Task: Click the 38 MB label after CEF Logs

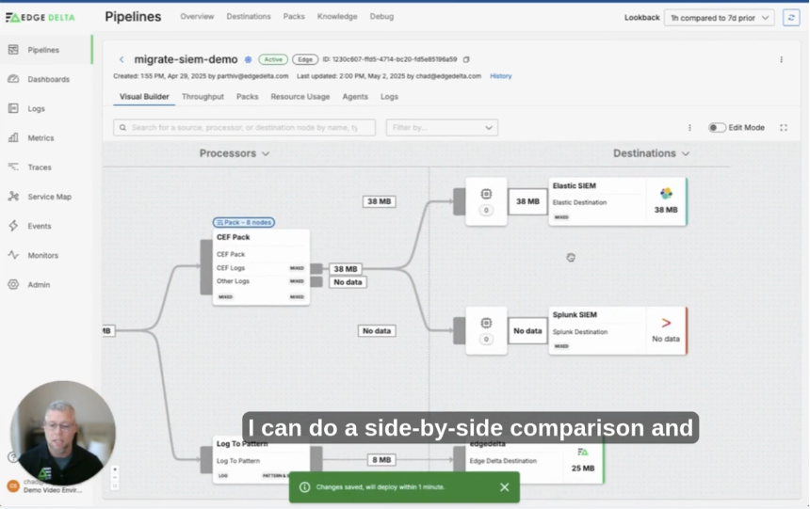Action: pyautogui.click(x=345, y=269)
